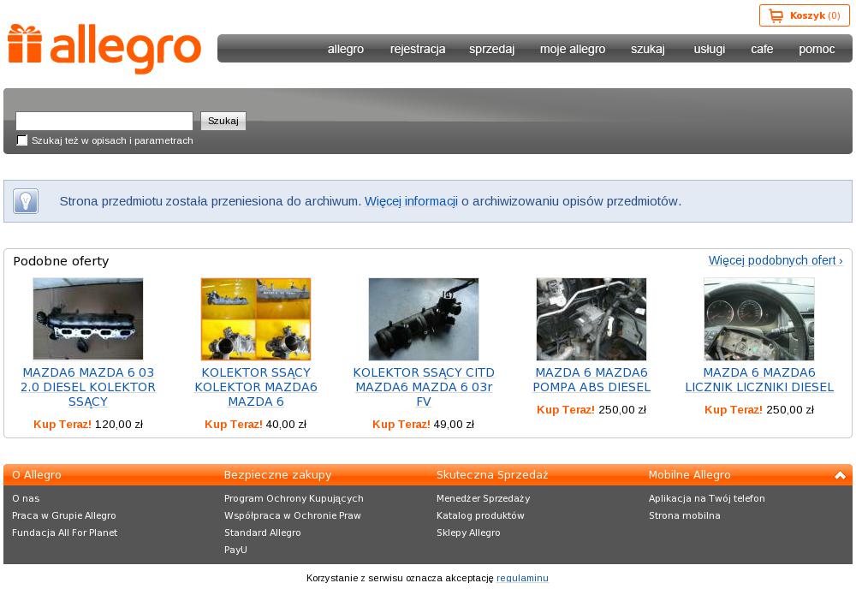Focus the search text field

[x=104, y=121]
